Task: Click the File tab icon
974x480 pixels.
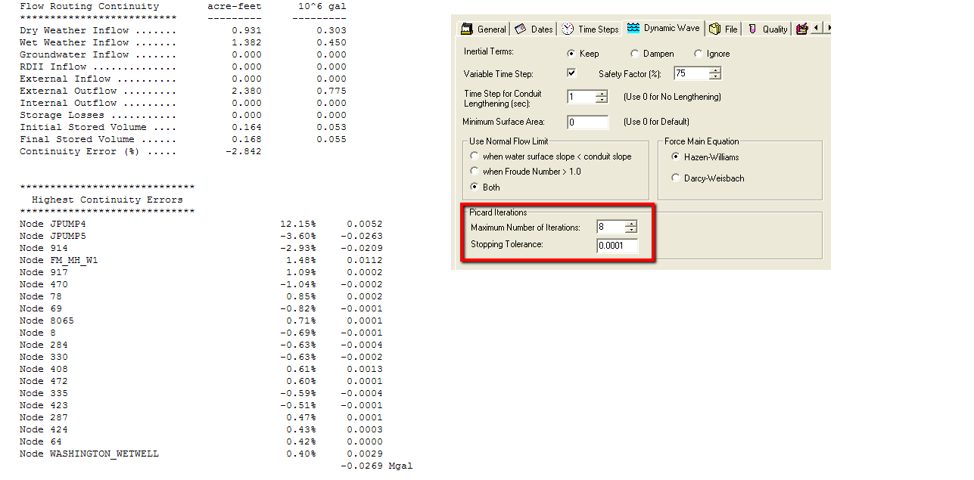Action: tap(714, 29)
